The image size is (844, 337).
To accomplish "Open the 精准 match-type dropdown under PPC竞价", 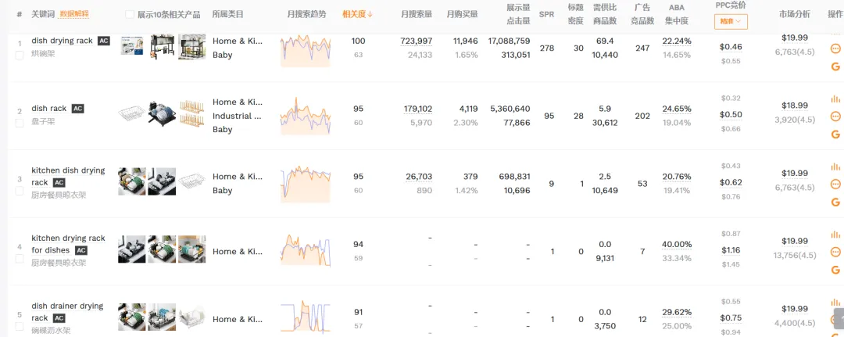I will [731, 22].
